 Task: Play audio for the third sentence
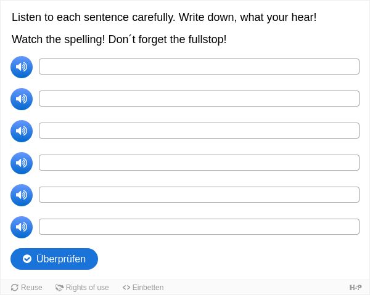pyautogui.click(x=22, y=131)
